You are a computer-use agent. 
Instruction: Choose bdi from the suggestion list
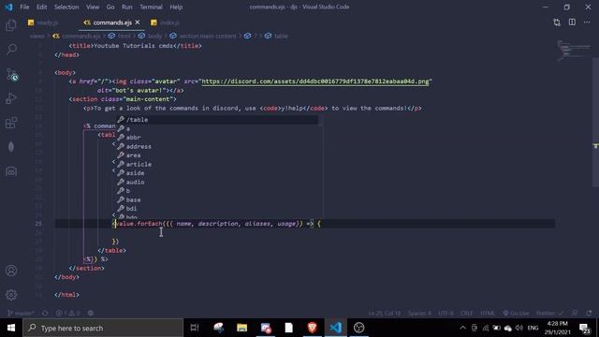pos(217,209)
